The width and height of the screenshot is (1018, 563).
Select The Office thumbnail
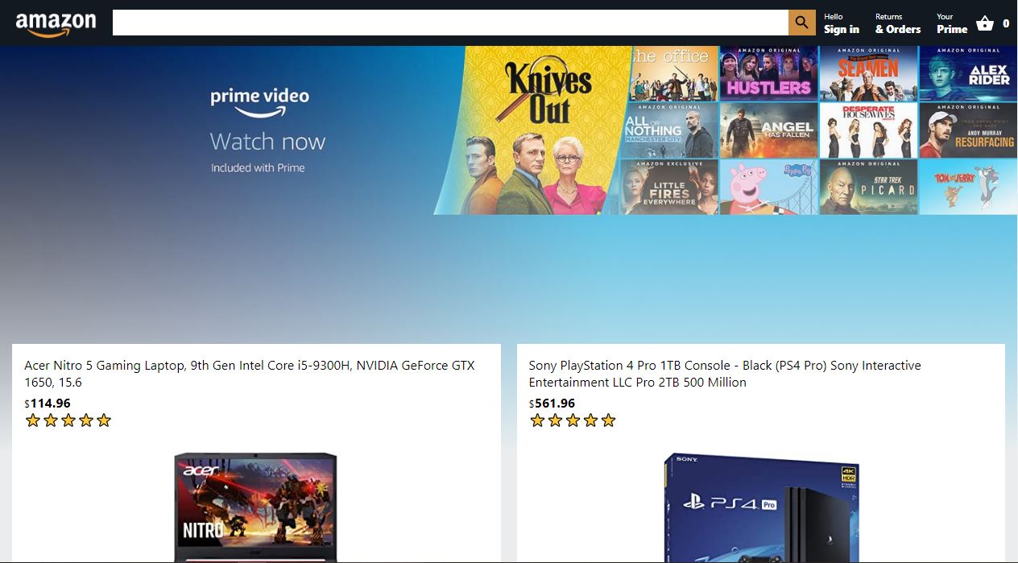(x=673, y=73)
